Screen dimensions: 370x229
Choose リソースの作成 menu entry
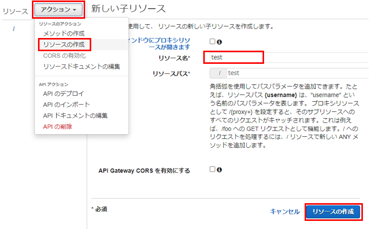click(x=64, y=45)
